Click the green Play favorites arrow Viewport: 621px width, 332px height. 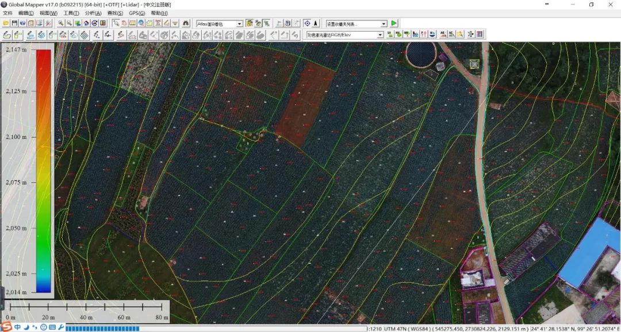coord(394,24)
